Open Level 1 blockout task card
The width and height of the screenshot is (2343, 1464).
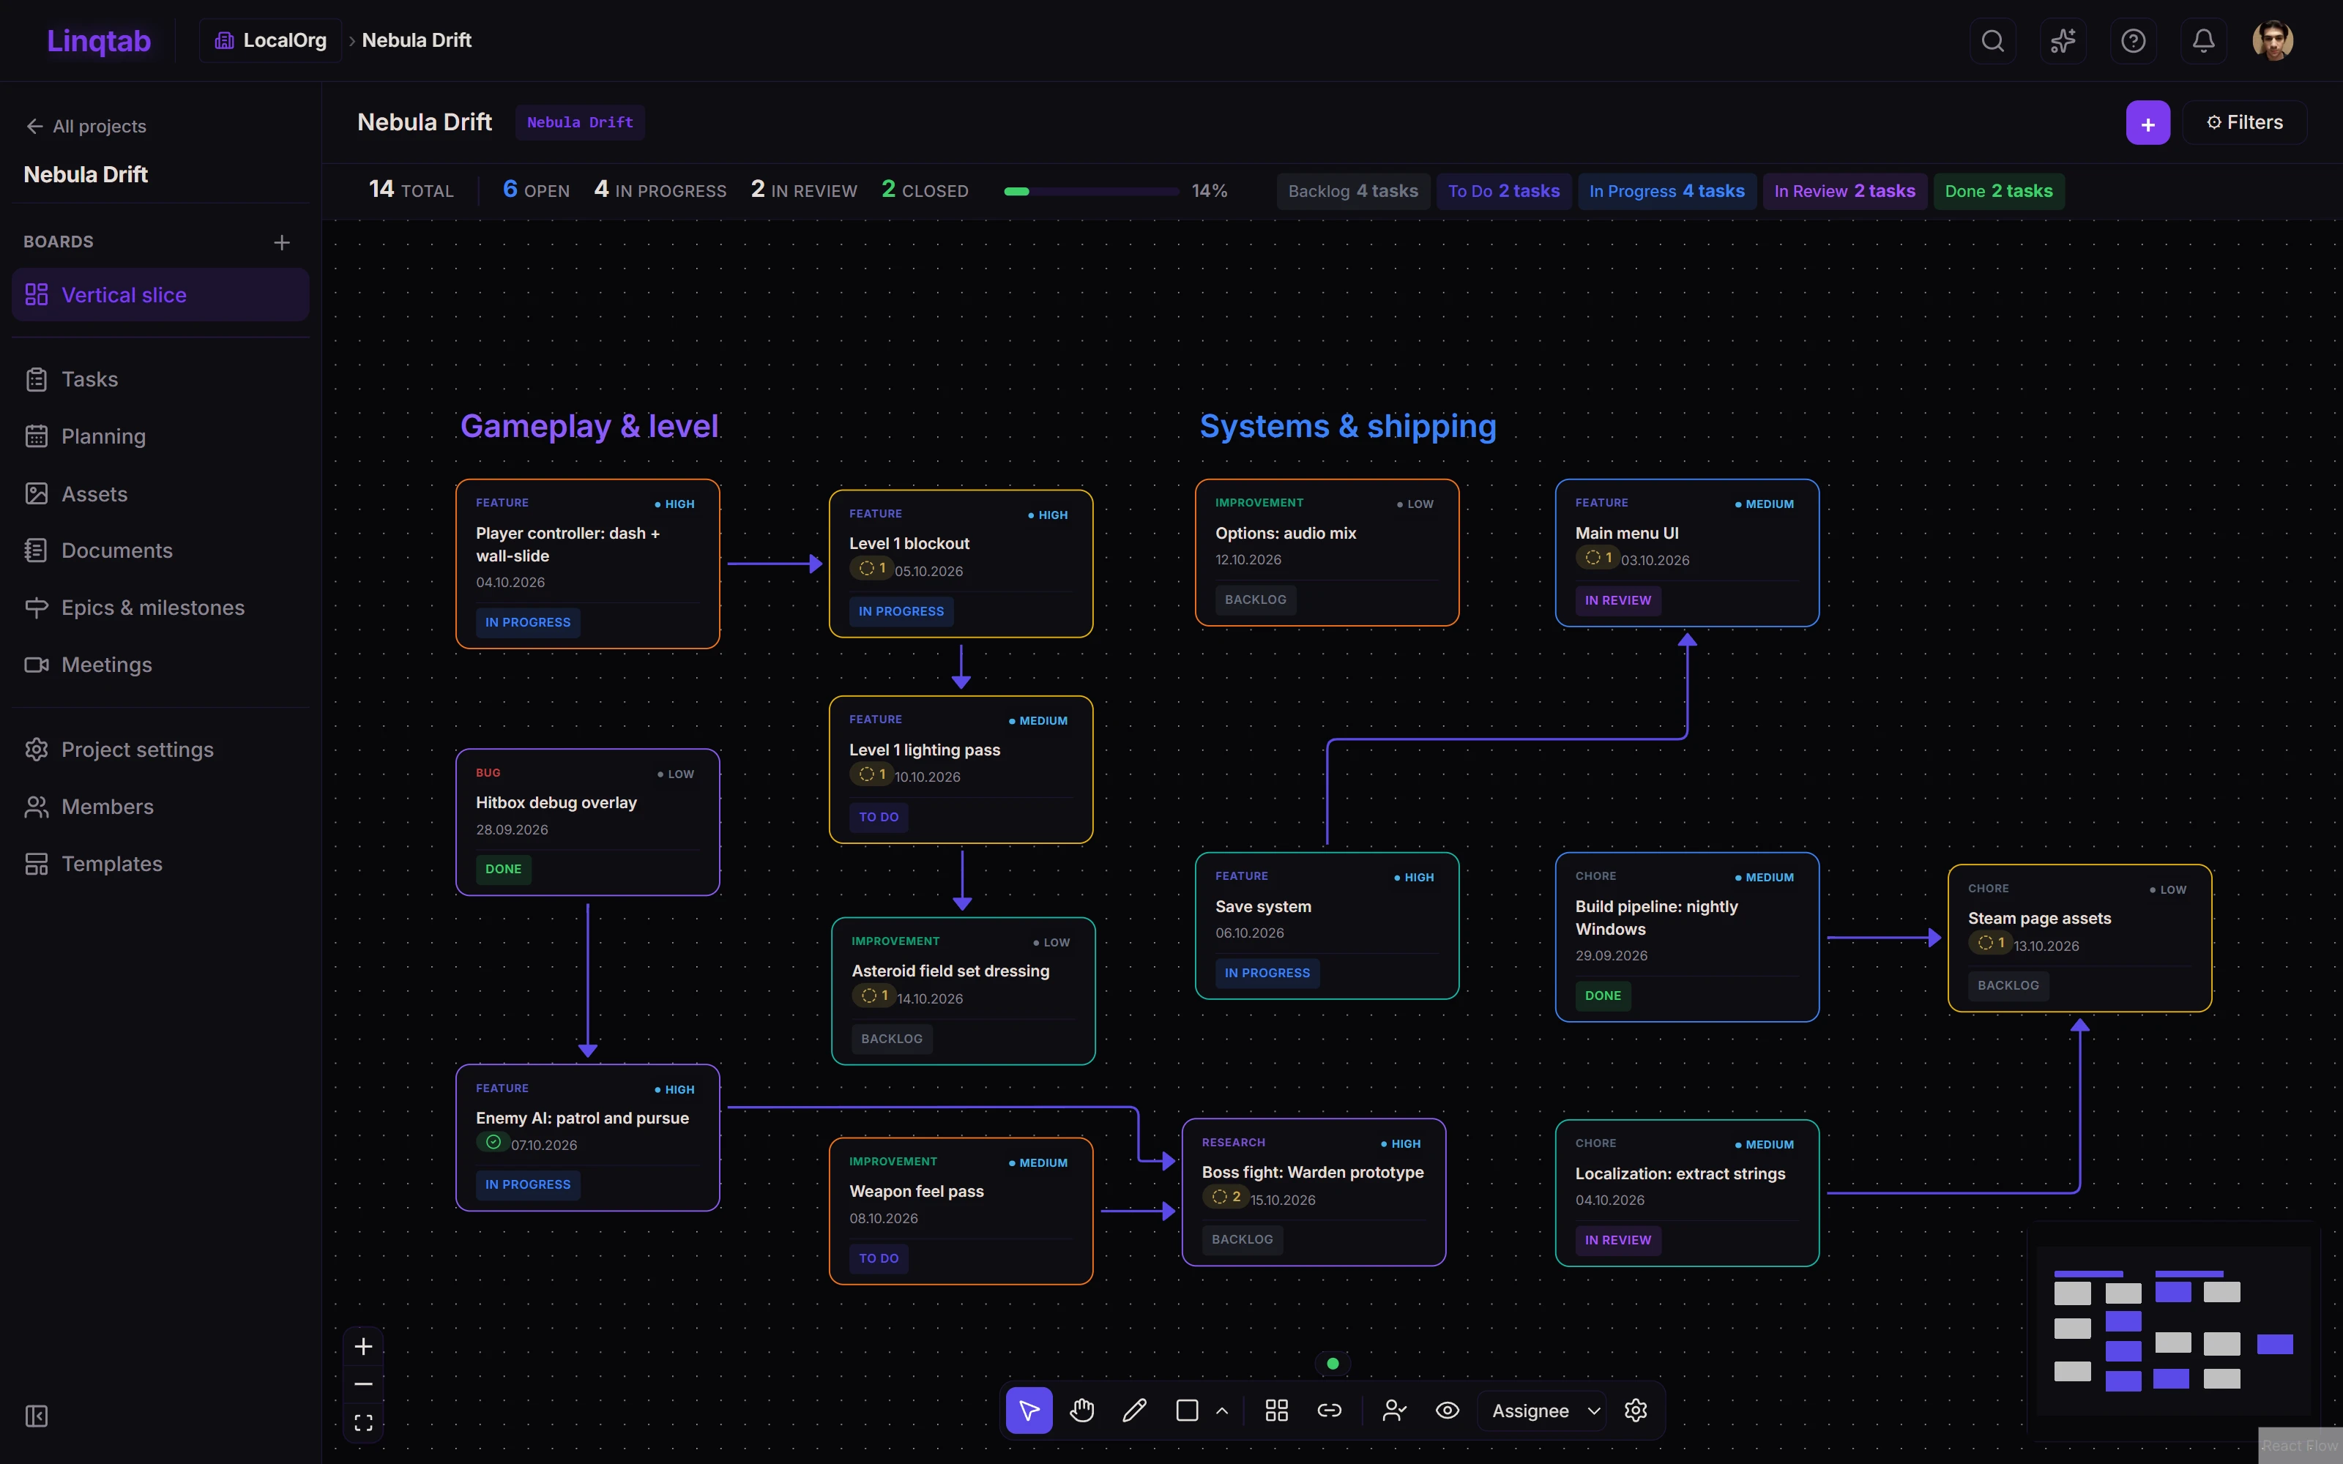[x=961, y=564]
